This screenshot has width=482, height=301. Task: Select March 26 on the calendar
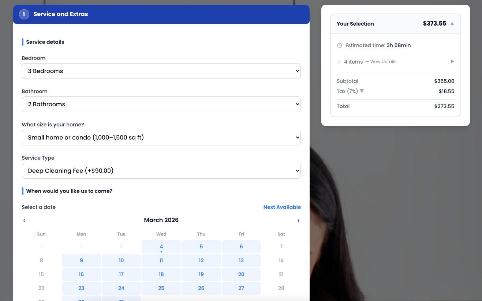(201, 288)
